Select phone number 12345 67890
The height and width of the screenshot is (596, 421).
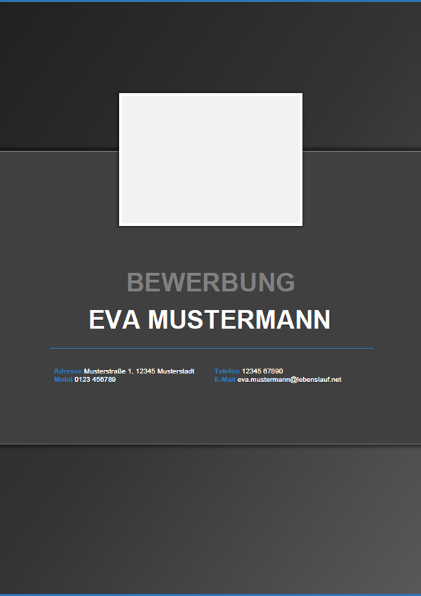point(262,371)
